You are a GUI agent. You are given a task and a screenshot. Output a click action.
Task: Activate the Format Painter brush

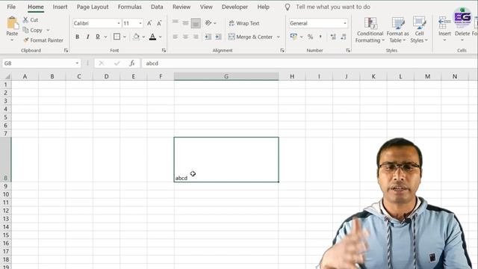[26, 40]
